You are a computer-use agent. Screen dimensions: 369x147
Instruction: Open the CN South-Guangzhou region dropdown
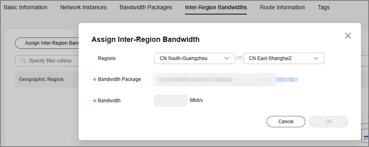[x=195, y=58]
